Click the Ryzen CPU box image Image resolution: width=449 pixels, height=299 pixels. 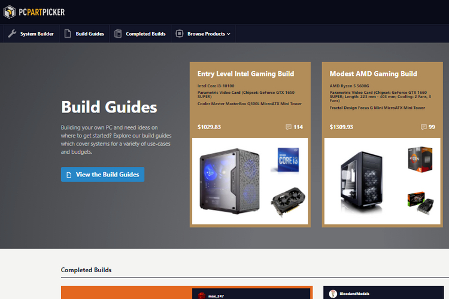click(x=420, y=159)
